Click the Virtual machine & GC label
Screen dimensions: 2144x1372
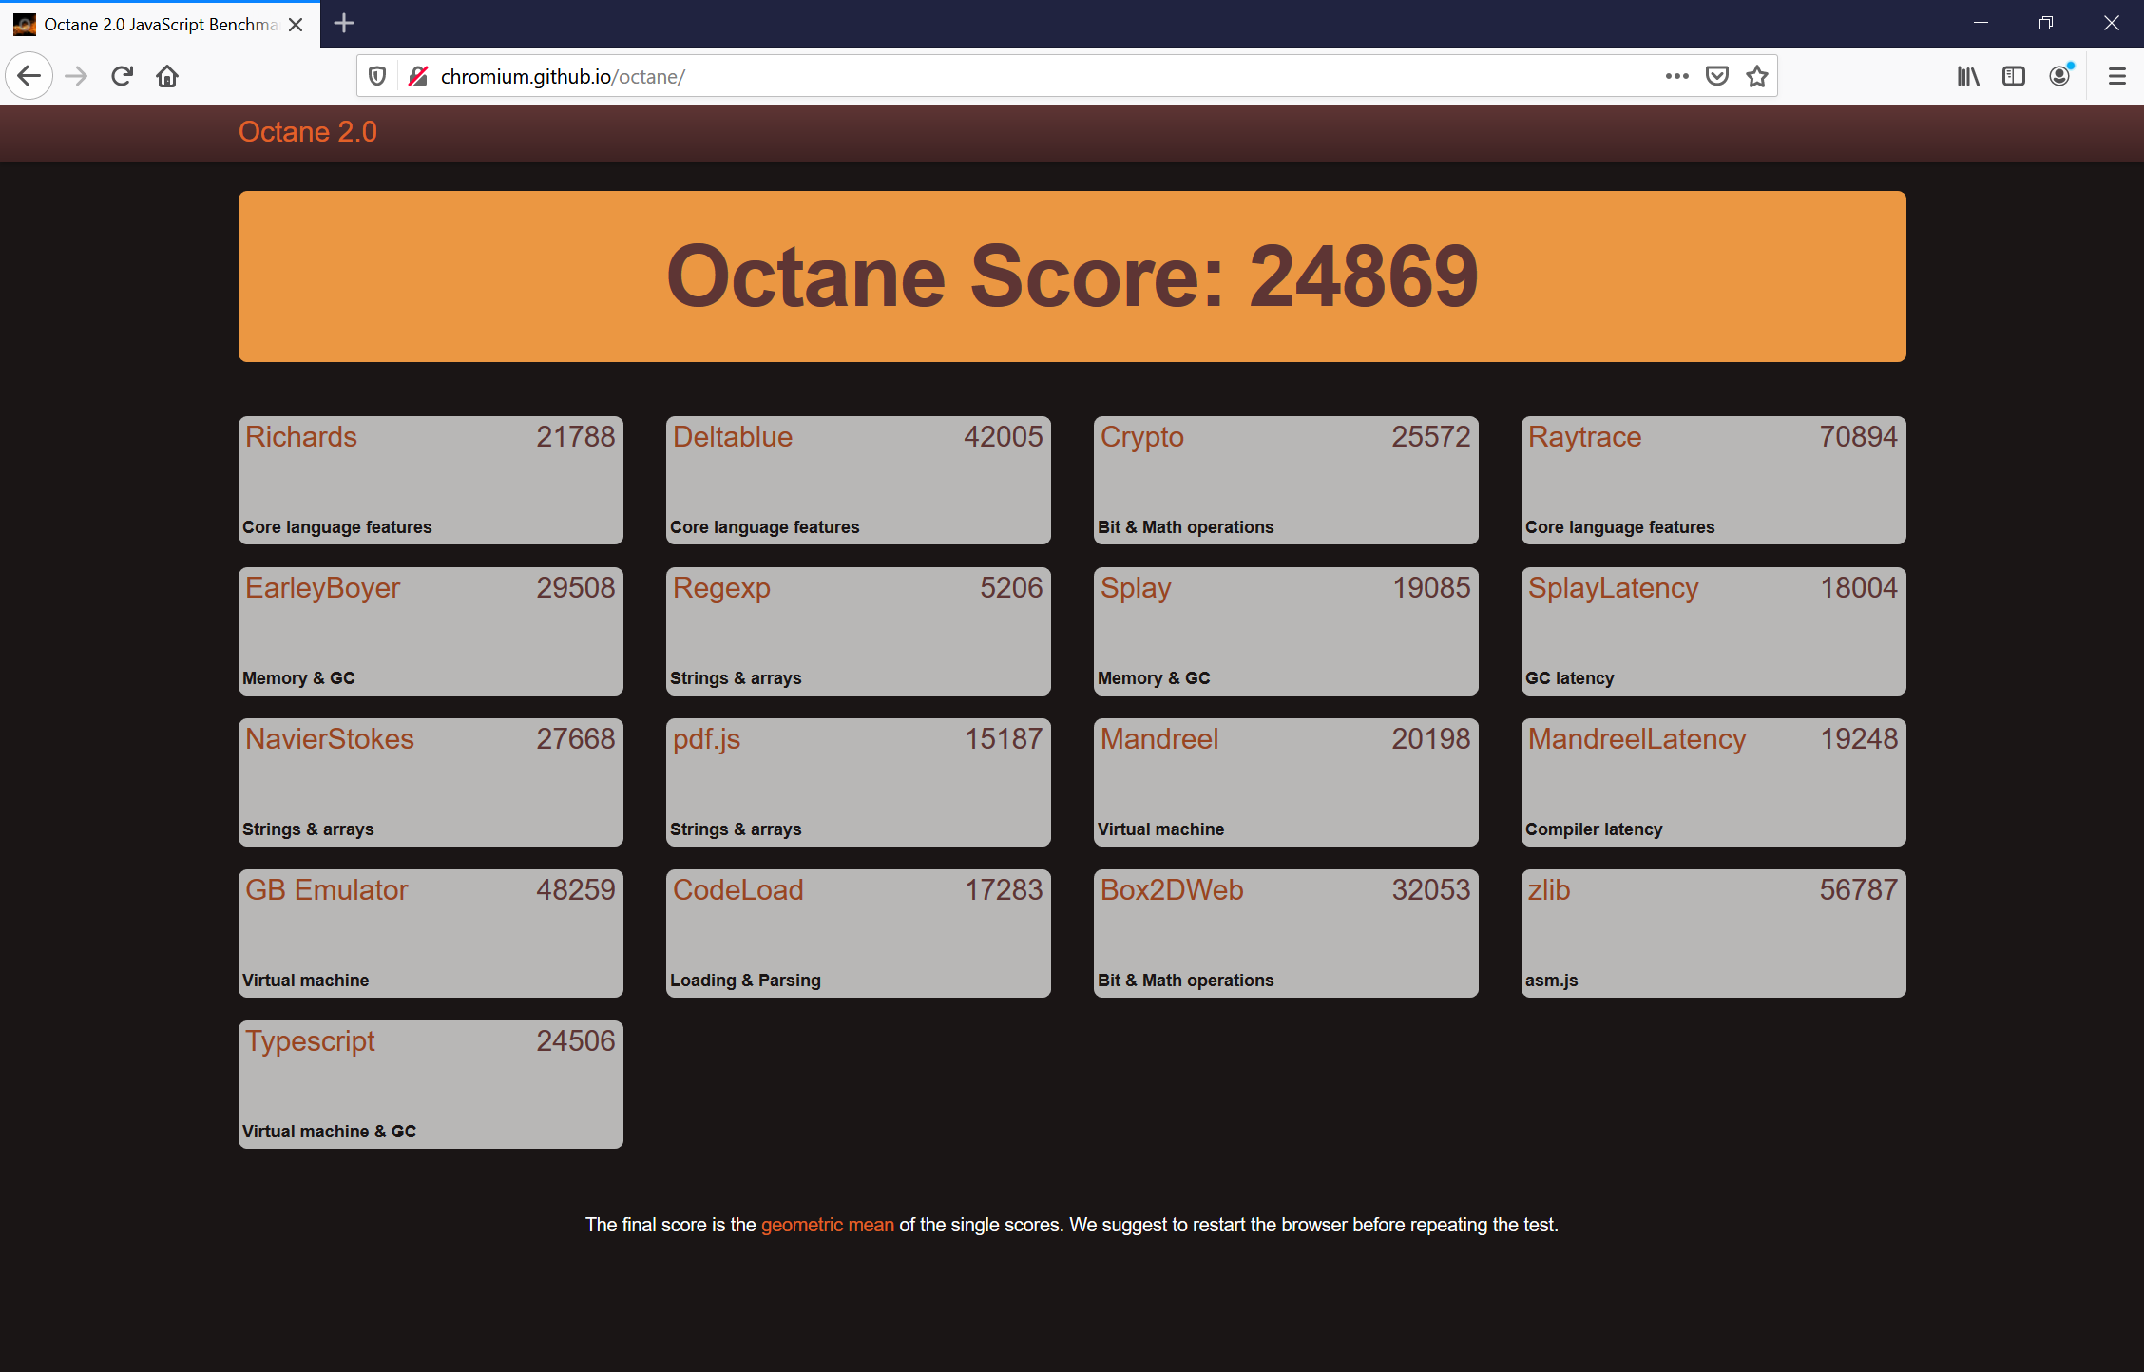coord(329,1132)
